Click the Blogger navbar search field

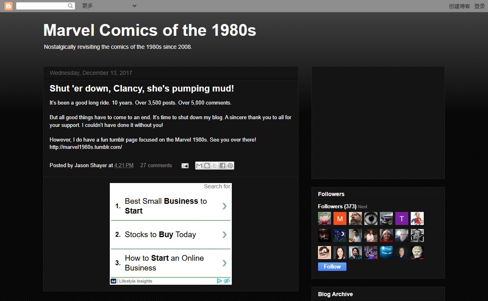click(x=41, y=6)
